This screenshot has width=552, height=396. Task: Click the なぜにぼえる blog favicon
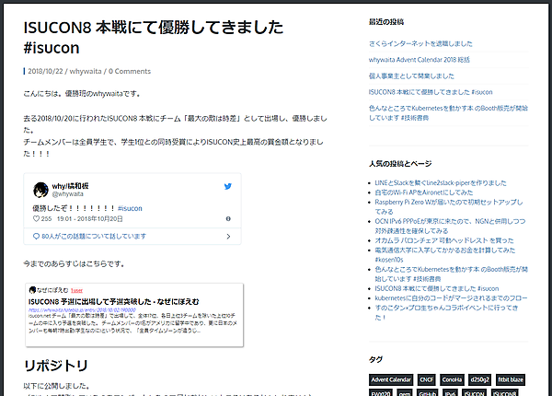click(x=31, y=288)
